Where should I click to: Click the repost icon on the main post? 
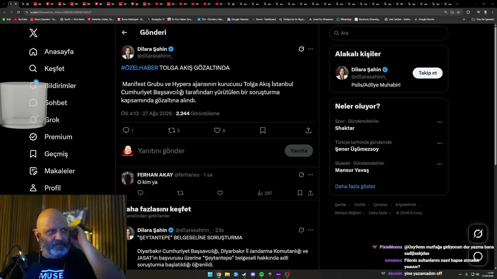tap(172, 130)
